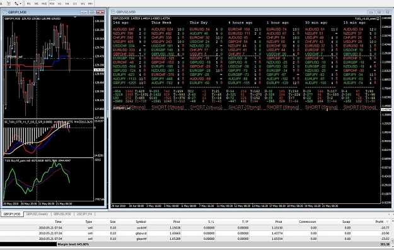This screenshot has width=394, height=250.
Task: Sort orders by Type column header
Action: (89, 222)
